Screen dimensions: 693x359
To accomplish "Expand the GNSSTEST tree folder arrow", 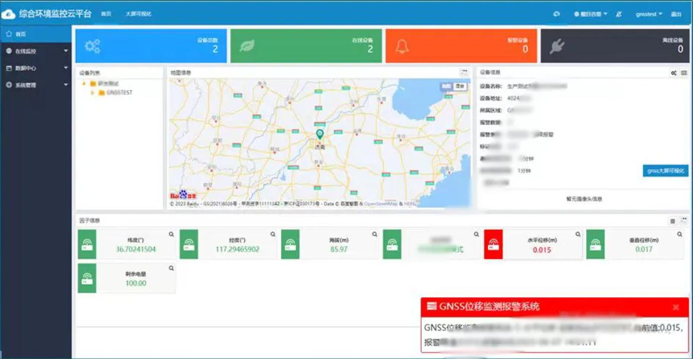I will [x=92, y=92].
